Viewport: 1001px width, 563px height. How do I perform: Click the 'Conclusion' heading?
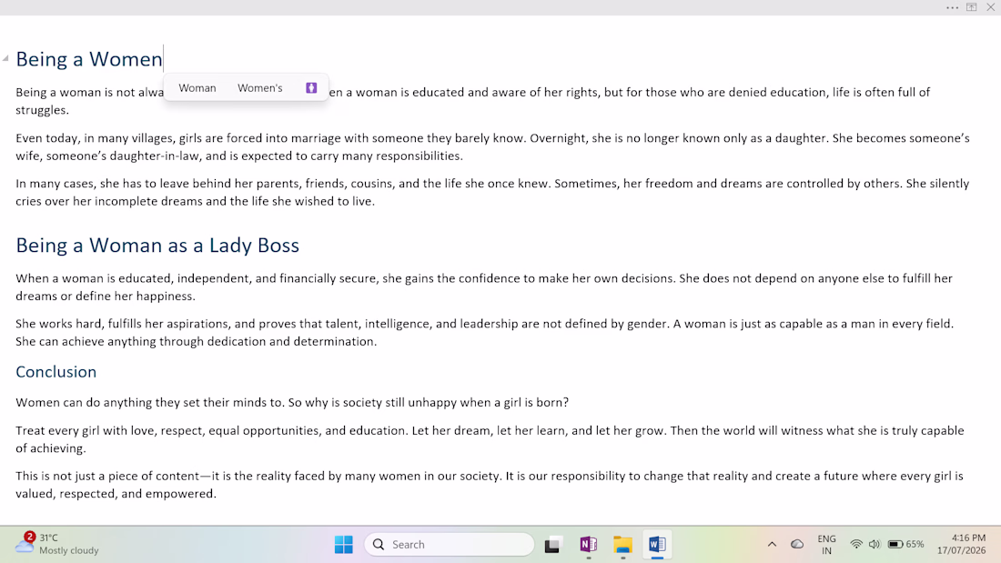coord(56,371)
